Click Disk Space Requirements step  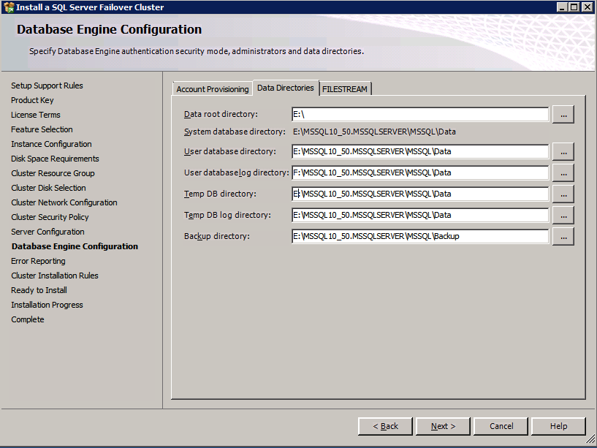pos(56,159)
